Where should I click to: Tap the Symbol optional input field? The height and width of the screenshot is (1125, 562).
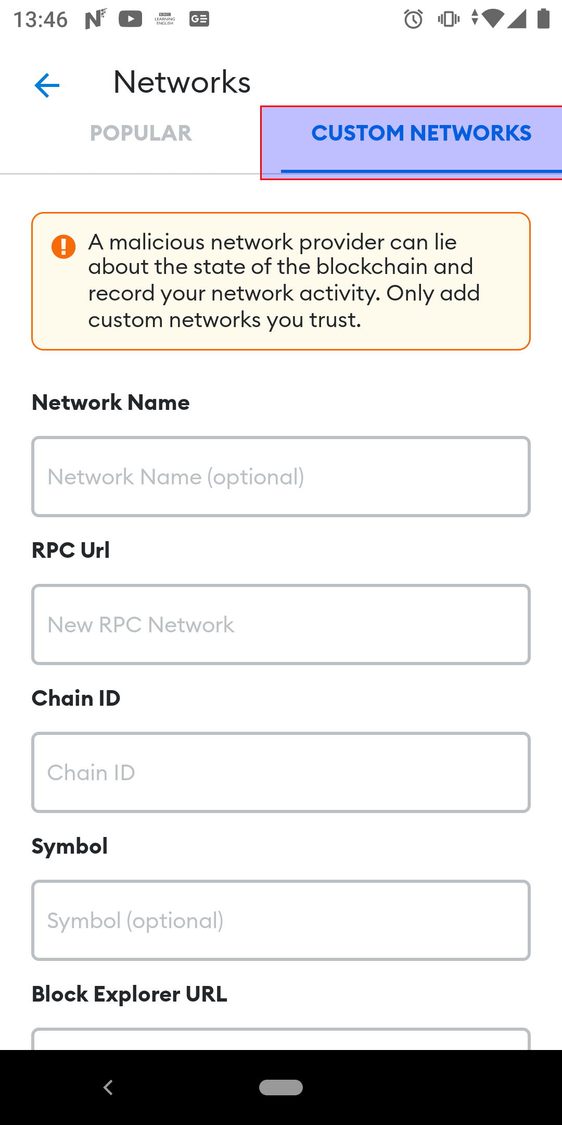(x=281, y=920)
